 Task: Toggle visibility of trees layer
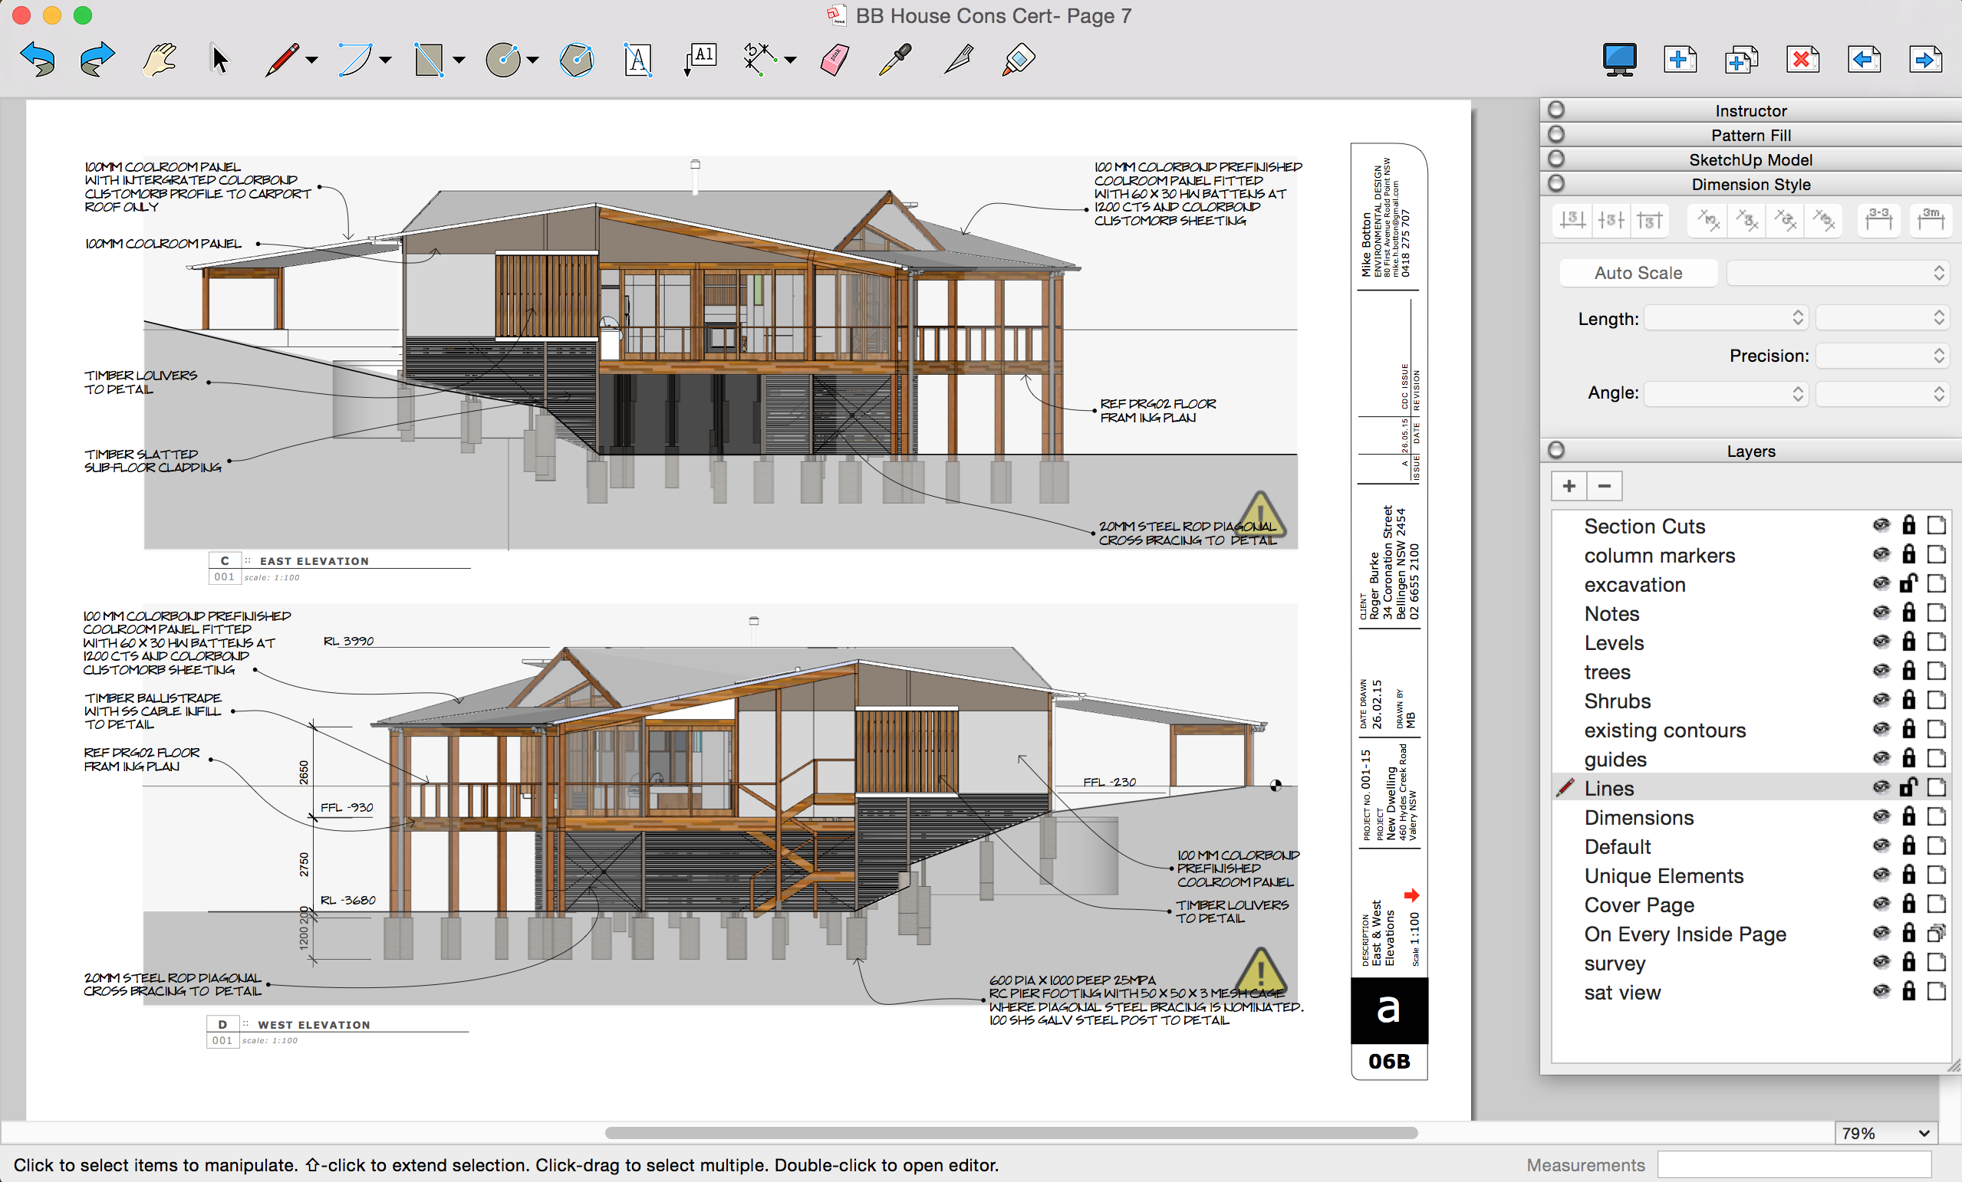(1881, 671)
